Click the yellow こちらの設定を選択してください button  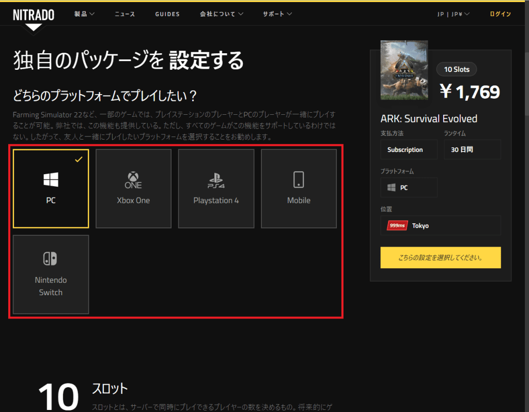point(441,257)
